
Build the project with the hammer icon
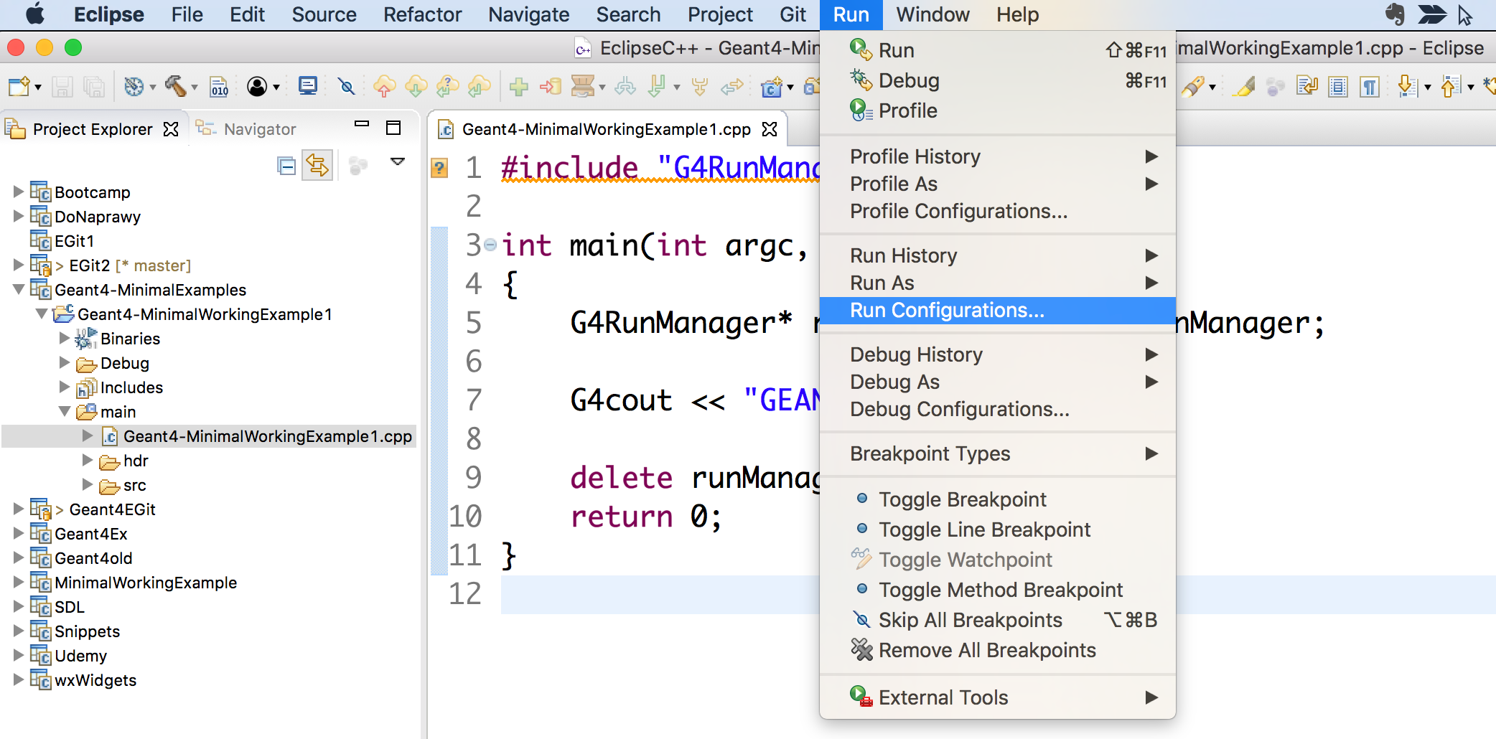coord(176,86)
